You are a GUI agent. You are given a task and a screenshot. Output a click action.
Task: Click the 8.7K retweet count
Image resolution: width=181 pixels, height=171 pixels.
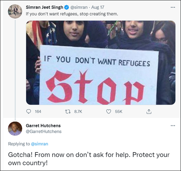click(78, 112)
